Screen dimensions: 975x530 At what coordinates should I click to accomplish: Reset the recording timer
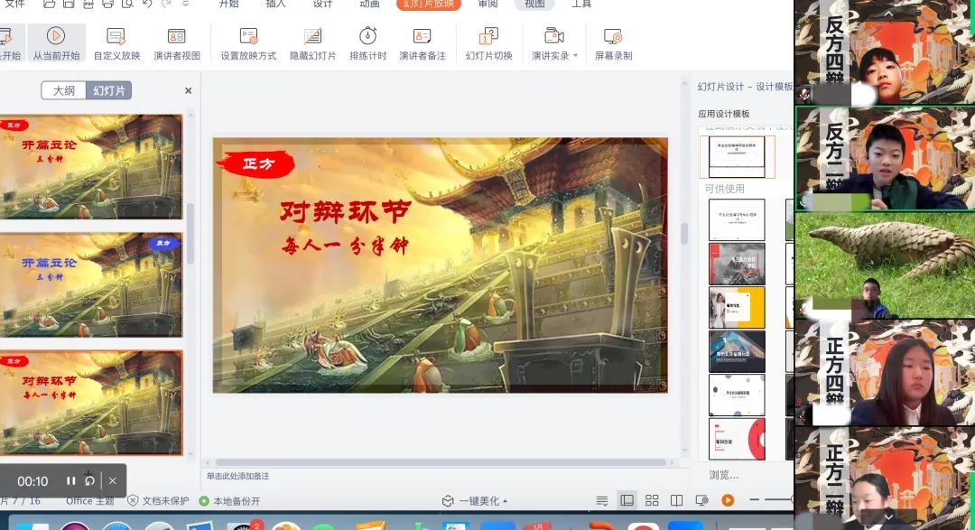tap(90, 481)
